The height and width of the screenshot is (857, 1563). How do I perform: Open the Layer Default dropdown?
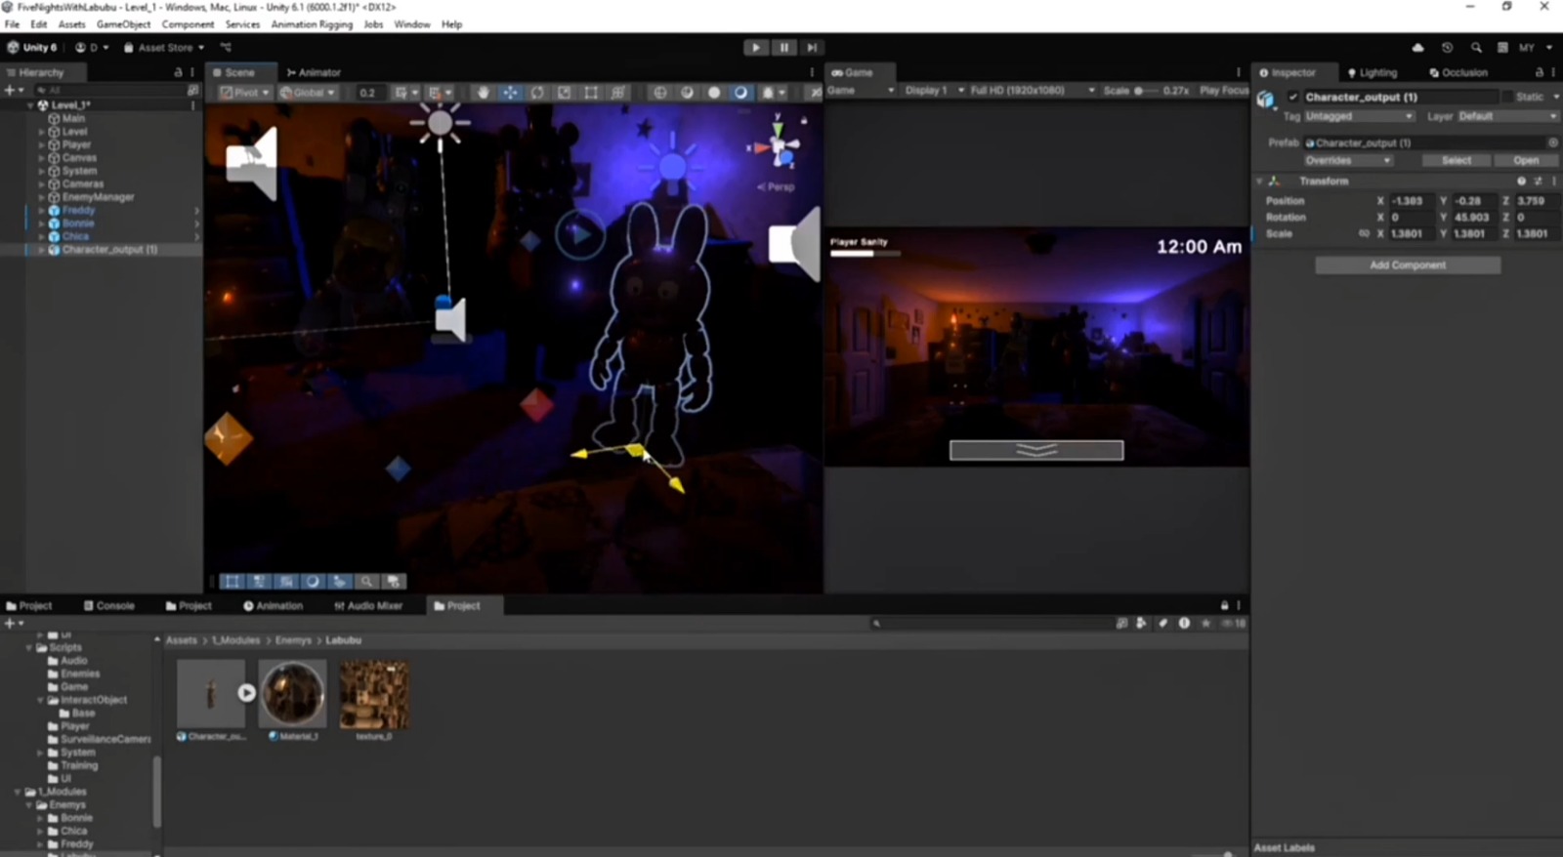1507,116
